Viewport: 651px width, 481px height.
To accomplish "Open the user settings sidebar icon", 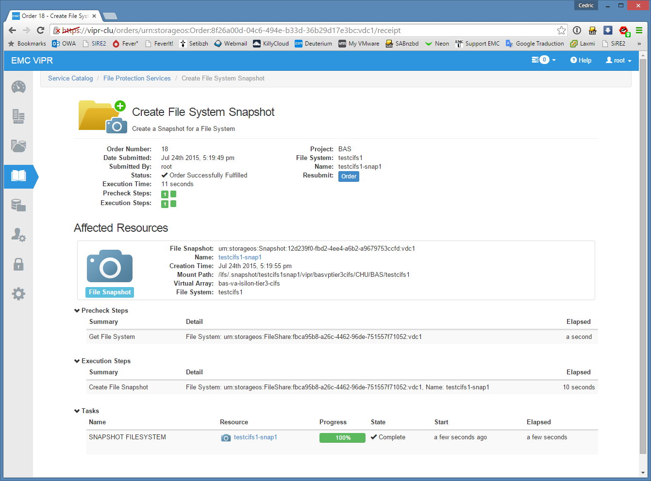I will (18, 235).
